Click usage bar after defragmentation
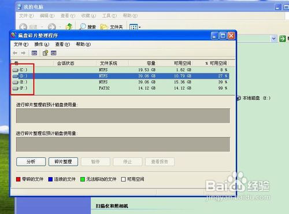The image size is (289, 214). point(123,144)
